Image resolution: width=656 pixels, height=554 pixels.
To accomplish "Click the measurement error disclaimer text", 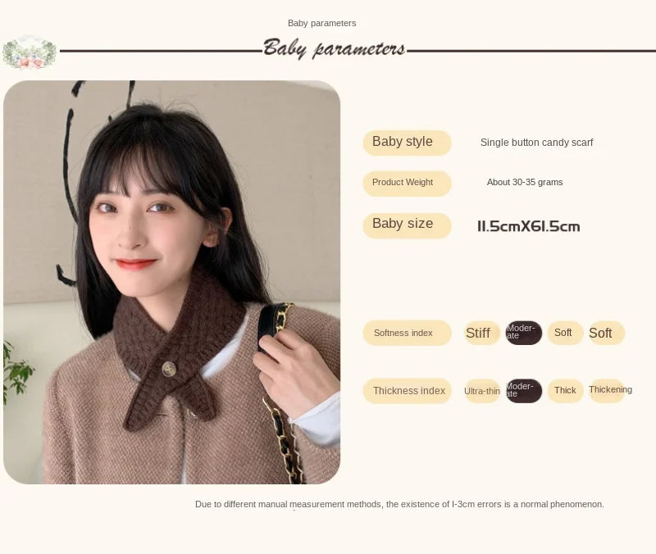I will [399, 504].
